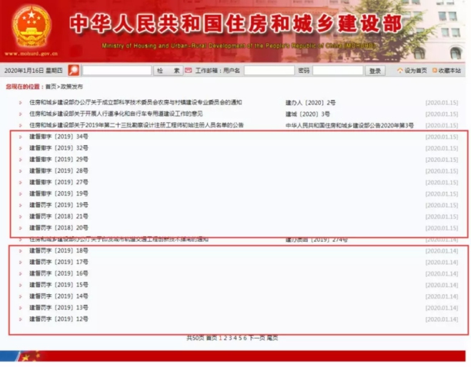Click the envelope mail icon
The height and width of the screenshot is (367, 471).
click(189, 71)
